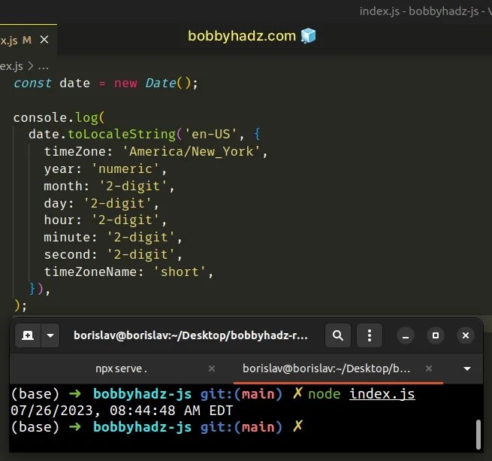
Task: Open the terminal search magnifier
Action: tap(337, 335)
